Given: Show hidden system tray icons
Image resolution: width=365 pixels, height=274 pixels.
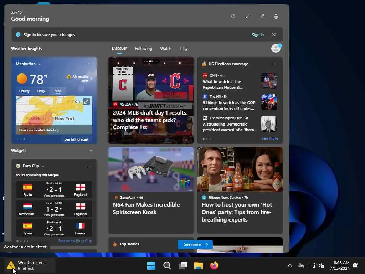Looking at the screenshot, I should click(x=290, y=265).
